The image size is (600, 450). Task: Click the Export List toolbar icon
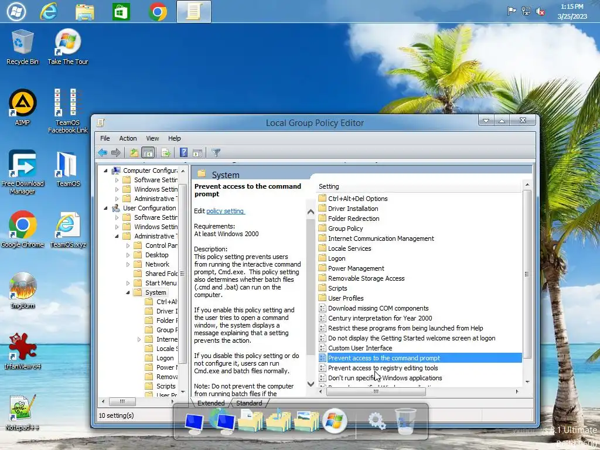(166, 153)
